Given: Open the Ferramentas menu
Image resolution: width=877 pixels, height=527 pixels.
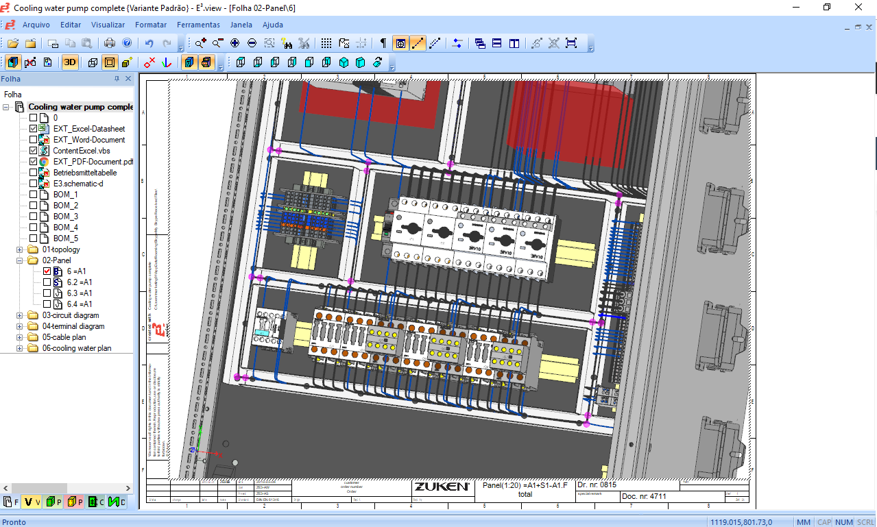Looking at the screenshot, I should pos(198,25).
